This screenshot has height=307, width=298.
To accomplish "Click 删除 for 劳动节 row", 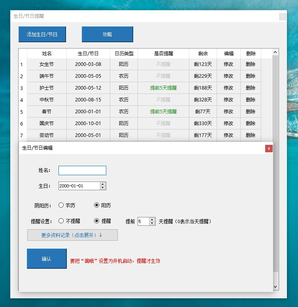I will point(251,135).
